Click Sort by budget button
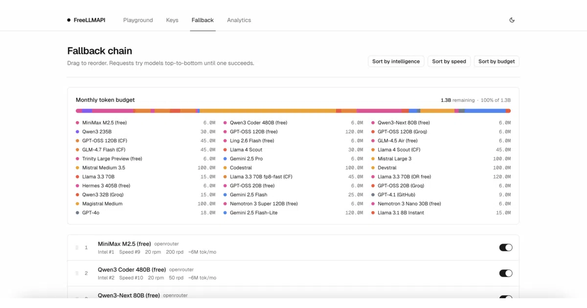The height and width of the screenshot is (308, 587). coord(497,61)
